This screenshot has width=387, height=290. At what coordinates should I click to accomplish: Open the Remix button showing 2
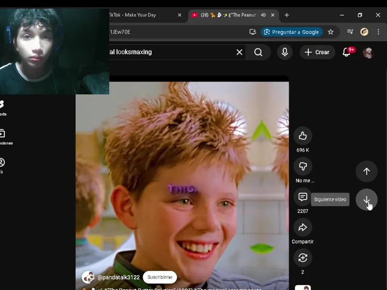[x=303, y=258]
